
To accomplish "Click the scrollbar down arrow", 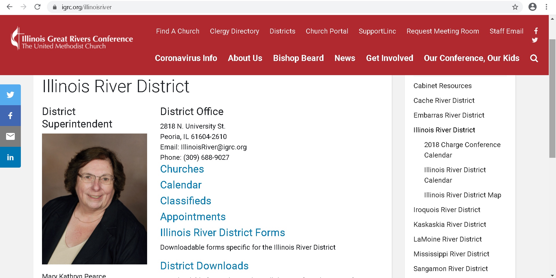I will (552, 275).
